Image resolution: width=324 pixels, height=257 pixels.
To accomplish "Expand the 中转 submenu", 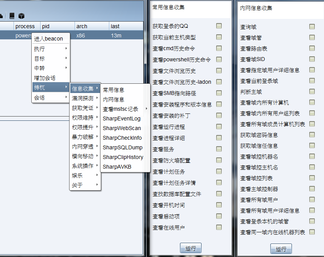I will click(x=51, y=68).
